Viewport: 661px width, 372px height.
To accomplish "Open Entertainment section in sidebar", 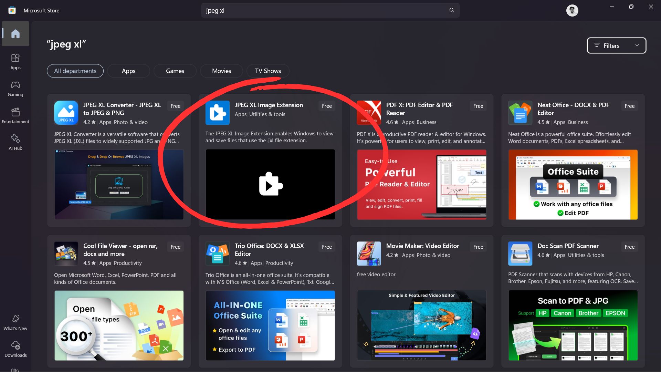I will [x=15, y=116].
